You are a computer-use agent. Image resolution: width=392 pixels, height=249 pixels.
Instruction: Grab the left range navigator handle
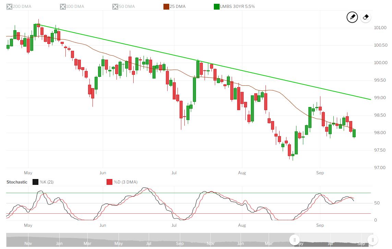(294, 240)
